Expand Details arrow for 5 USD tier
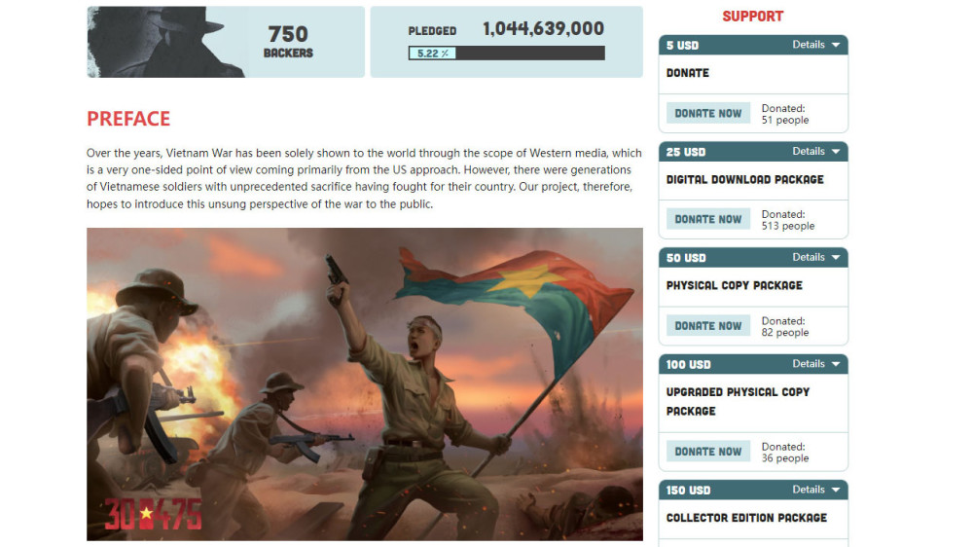 click(835, 45)
